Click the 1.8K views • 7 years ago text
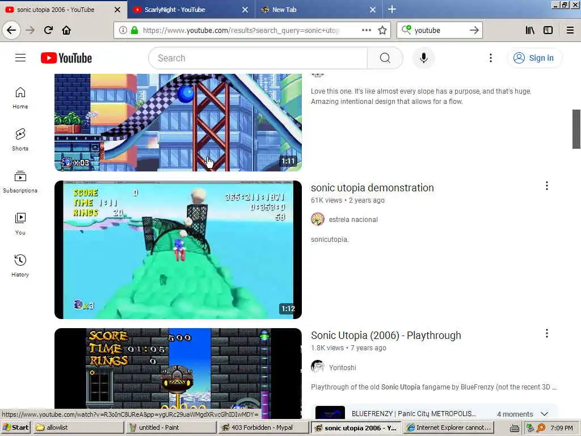Image resolution: width=581 pixels, height=436 pixels. point(348,348)
